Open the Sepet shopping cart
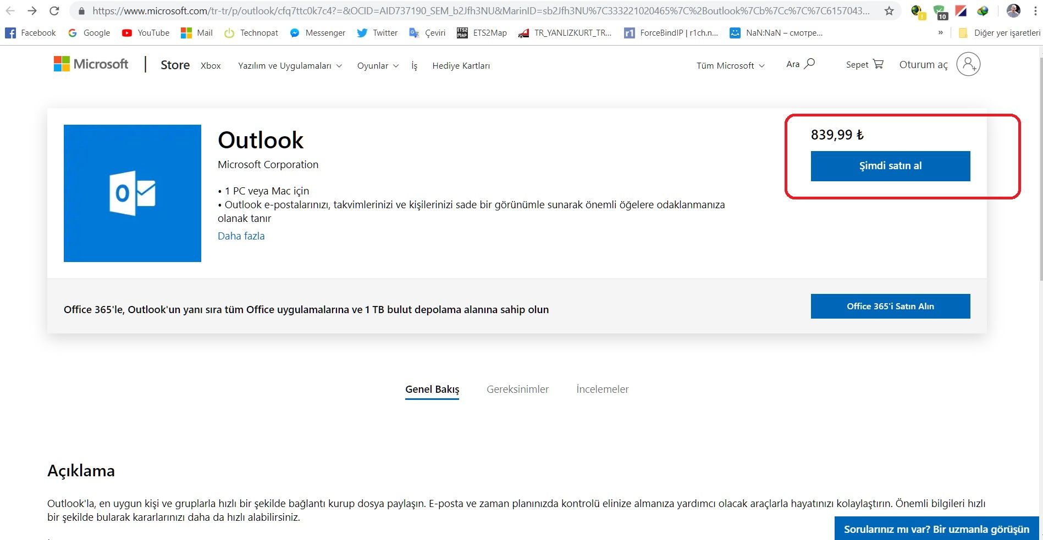The image size is (1043, 540). coord(865,64)
